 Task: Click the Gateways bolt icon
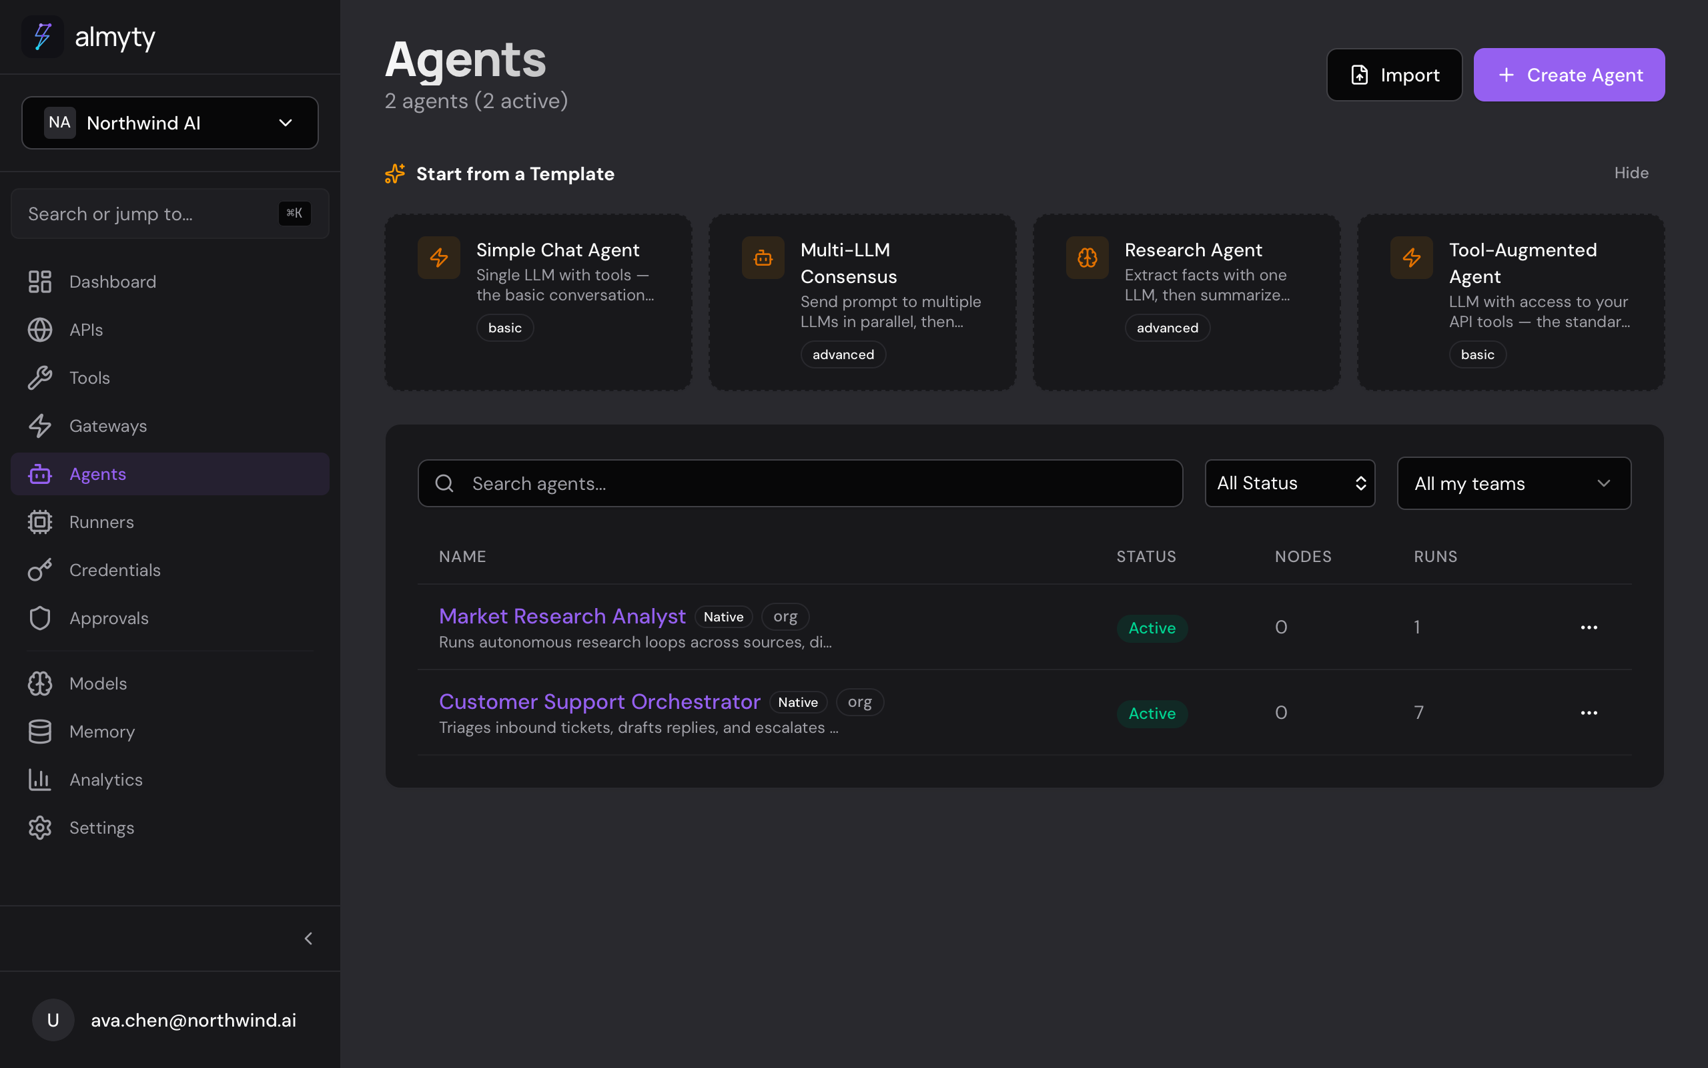click(40, 426)
